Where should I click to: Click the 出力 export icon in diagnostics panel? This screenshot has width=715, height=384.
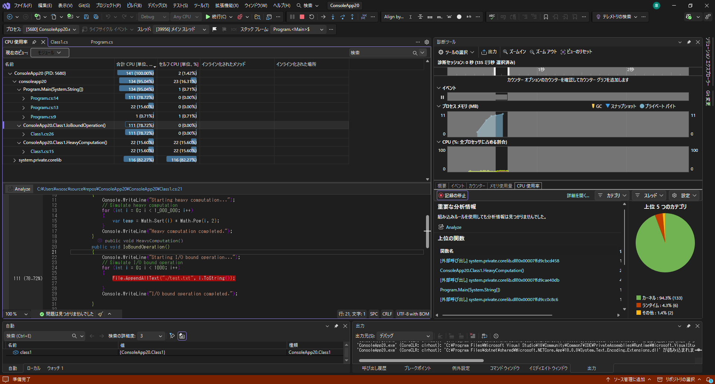click(489, 52)
